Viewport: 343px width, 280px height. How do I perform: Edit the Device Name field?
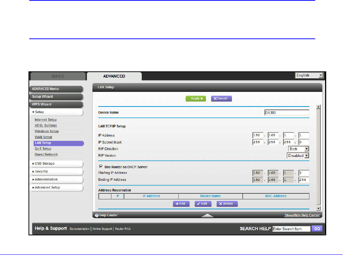[x=287, y=112]
